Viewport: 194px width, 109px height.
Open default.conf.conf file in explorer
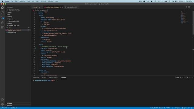[x=14, y=25]
